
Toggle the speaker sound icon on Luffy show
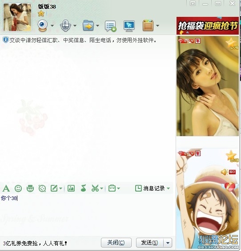pos(224,172)
